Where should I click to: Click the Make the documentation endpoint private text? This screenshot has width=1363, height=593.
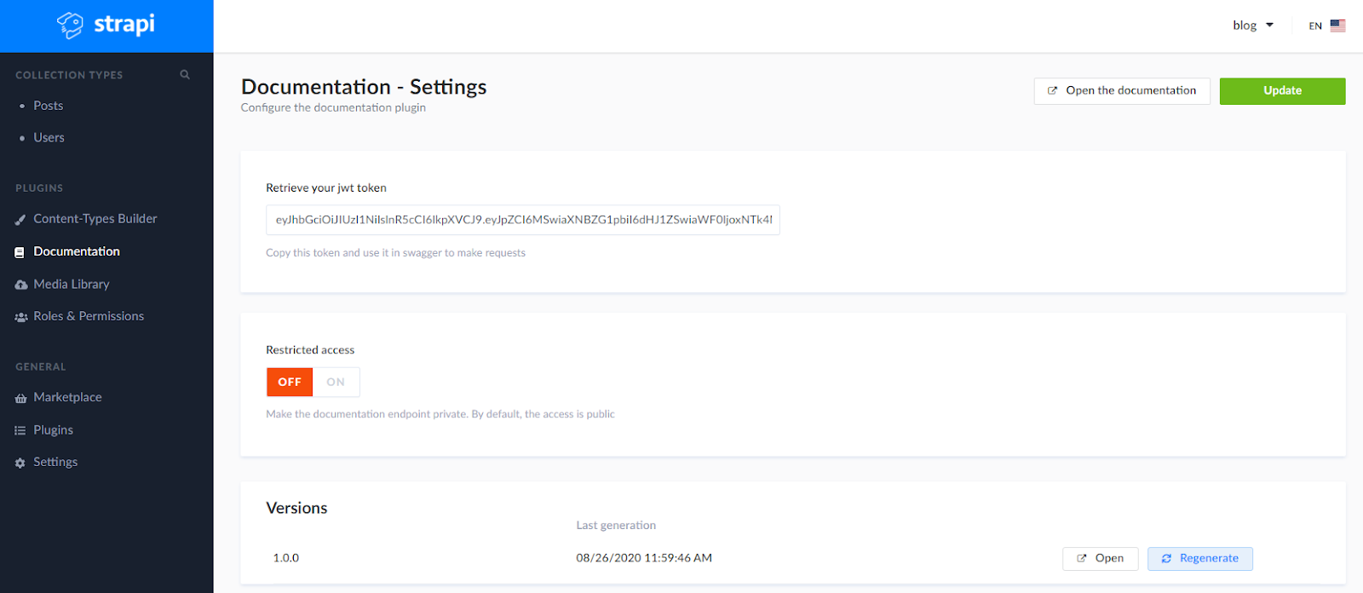click(x=440, y=414)
